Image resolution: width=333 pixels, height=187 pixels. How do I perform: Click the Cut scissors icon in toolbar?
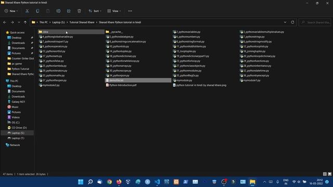pyautogui.click(x=27, y=11)
